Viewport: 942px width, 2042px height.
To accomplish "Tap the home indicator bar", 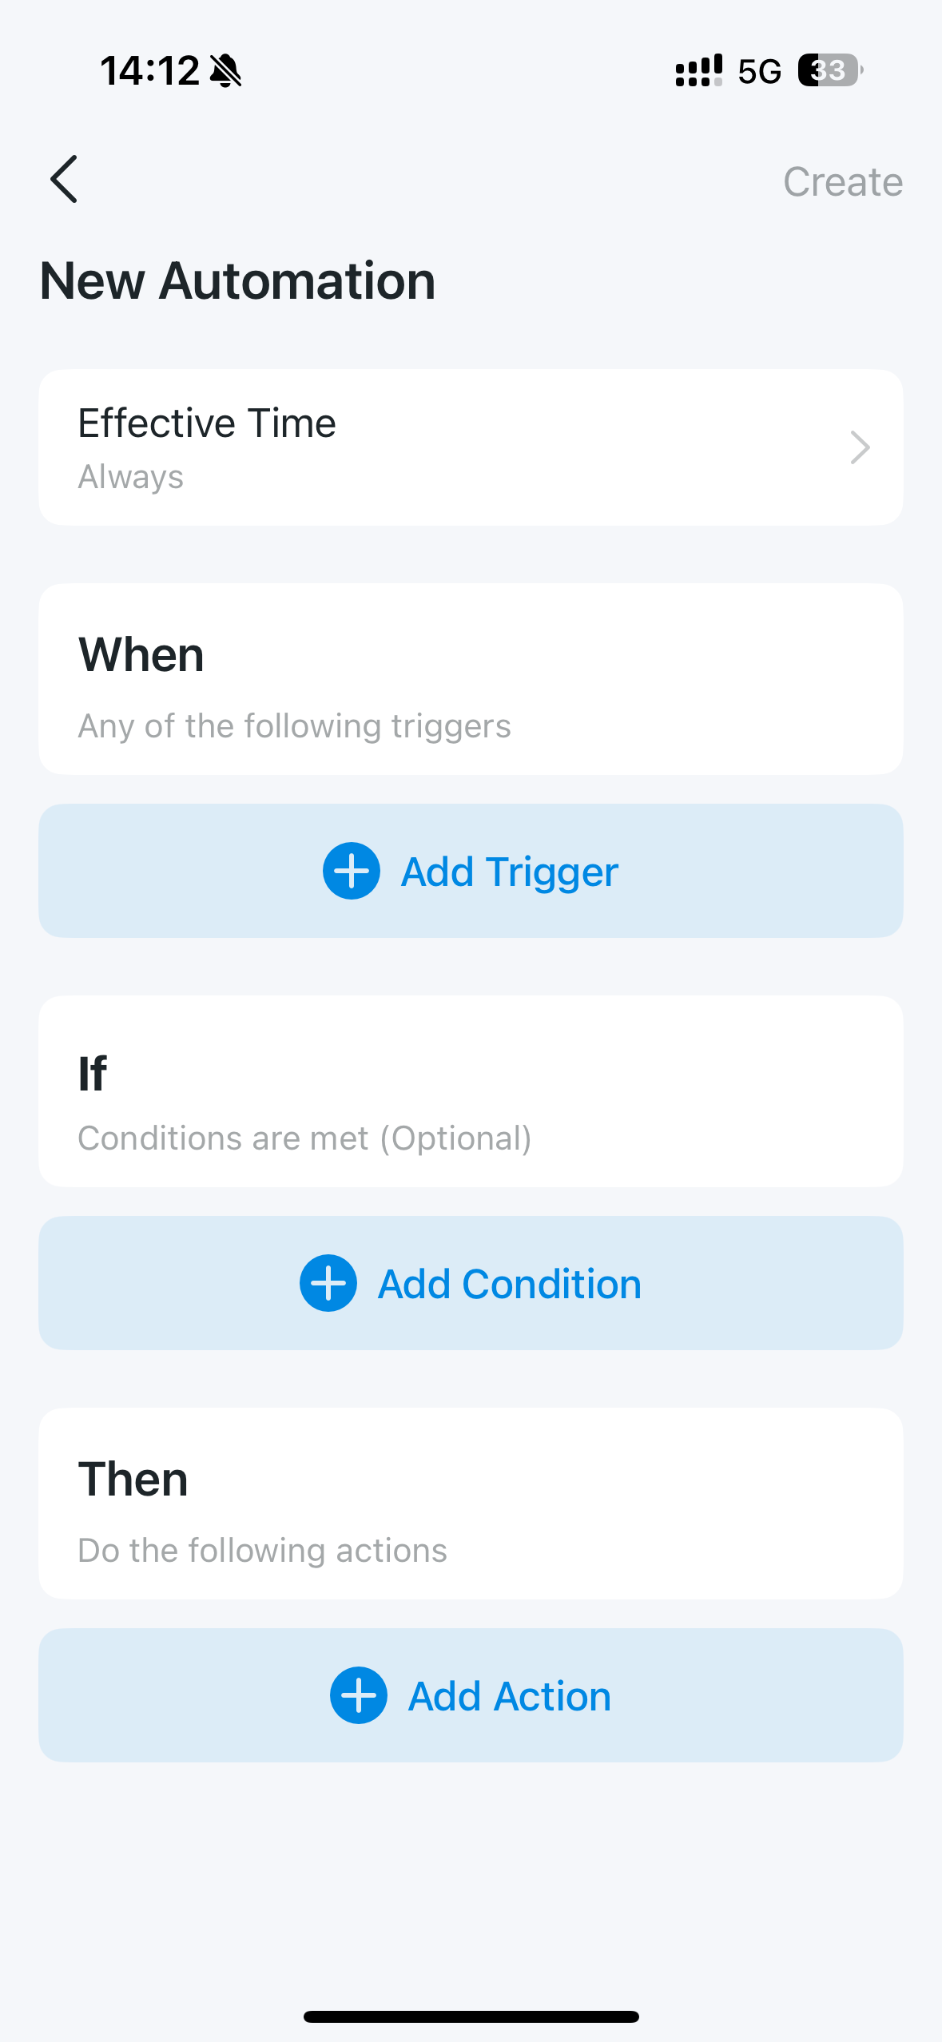I will tap(471, 2016).
